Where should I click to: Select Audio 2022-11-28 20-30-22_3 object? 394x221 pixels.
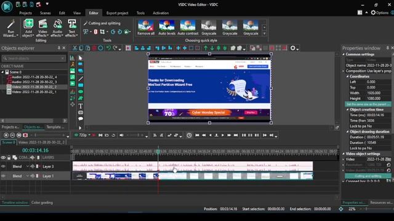click(34, 82)
